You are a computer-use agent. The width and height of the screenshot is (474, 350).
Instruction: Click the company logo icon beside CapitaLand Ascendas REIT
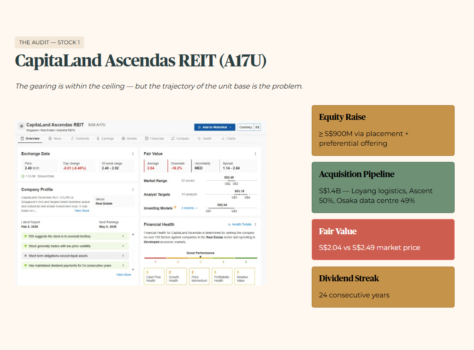[x=22, y=126]
